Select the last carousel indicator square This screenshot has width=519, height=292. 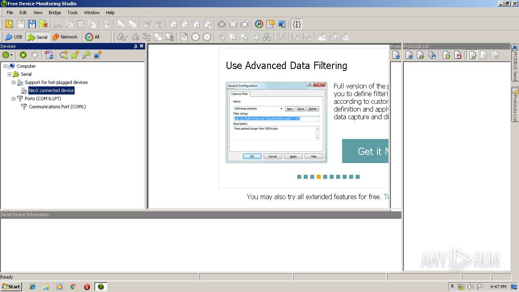pos(358,177)
